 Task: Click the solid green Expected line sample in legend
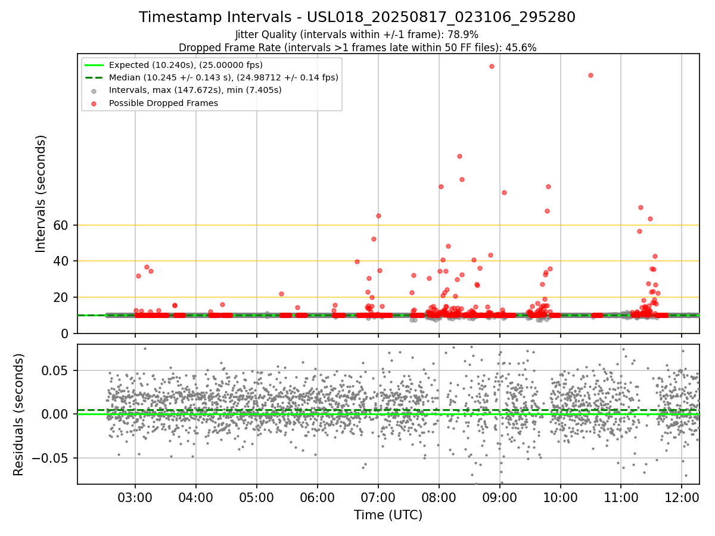point(94,65)
